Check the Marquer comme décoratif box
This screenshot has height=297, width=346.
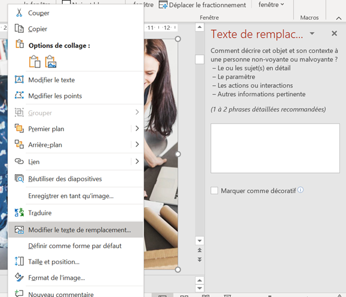[x=215, y=190]
